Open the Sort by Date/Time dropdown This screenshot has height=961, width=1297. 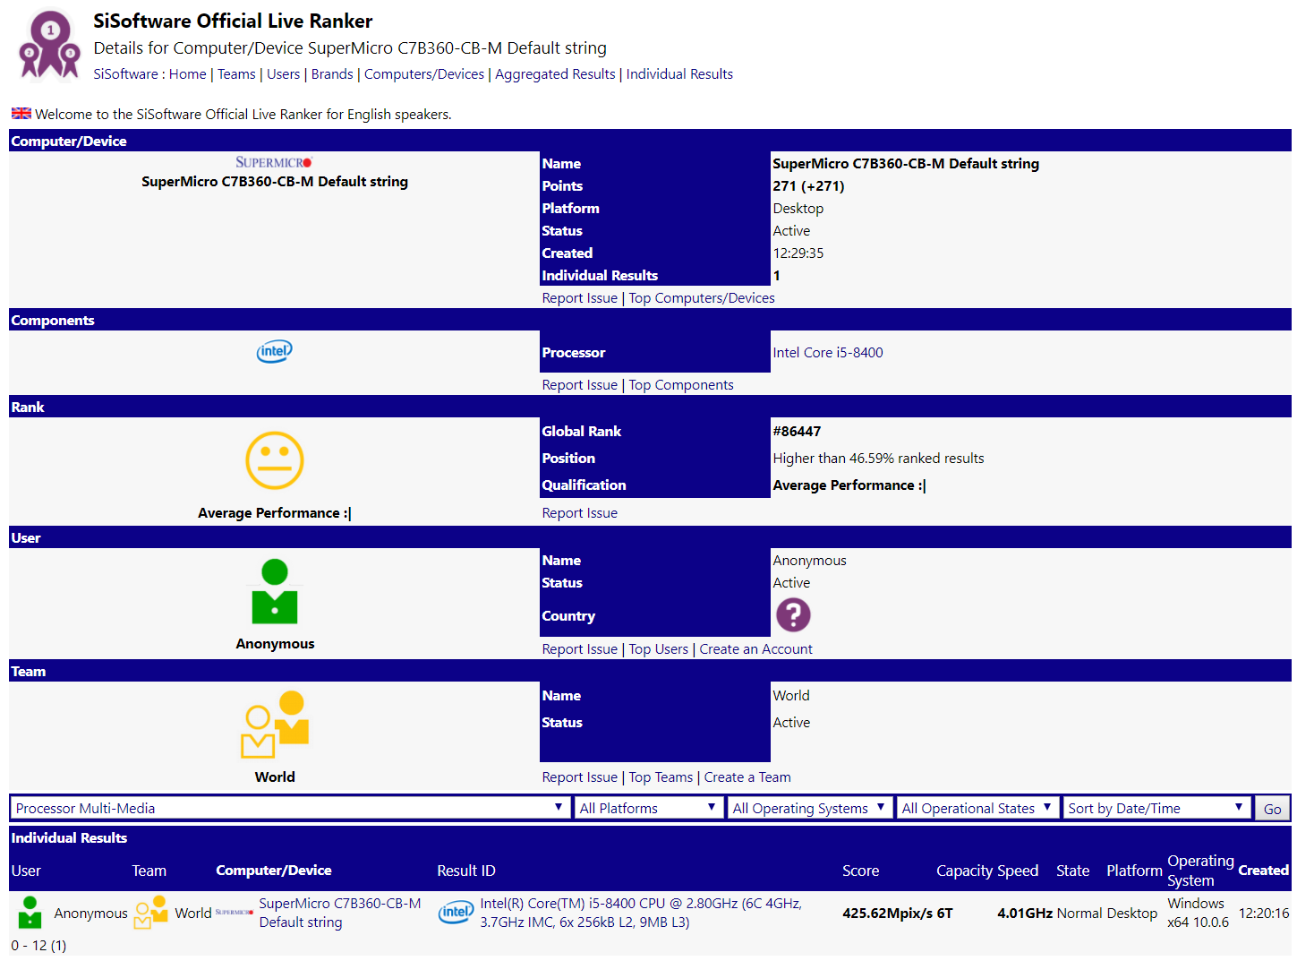click(1156, 807)
